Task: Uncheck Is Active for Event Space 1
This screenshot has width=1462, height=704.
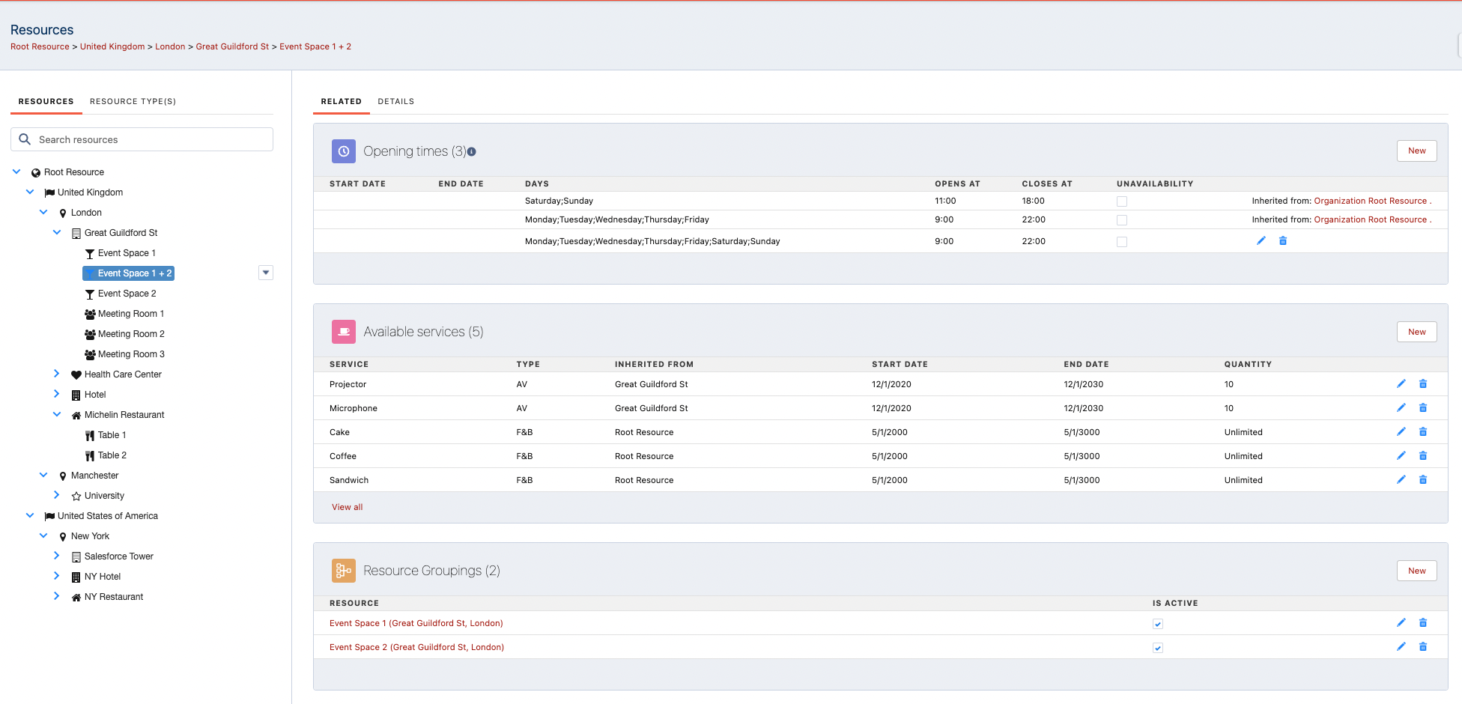Action: [1157, 624]
